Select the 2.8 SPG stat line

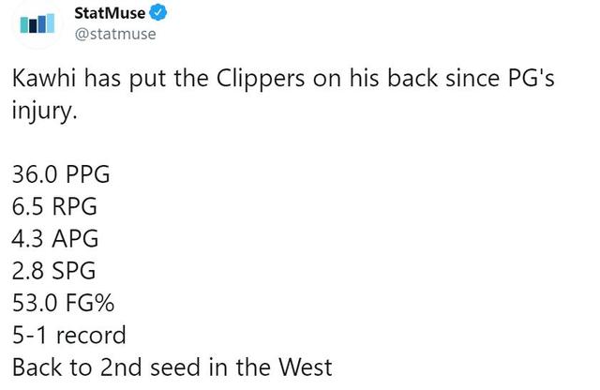pos(53,271)
